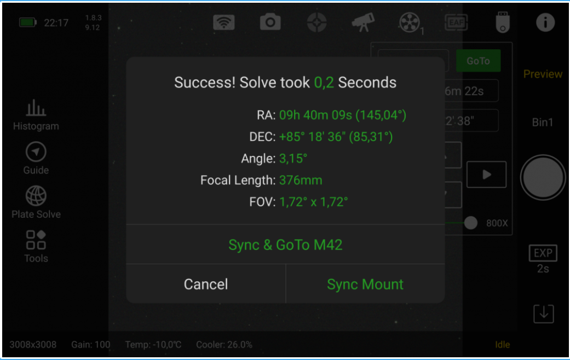Open the Histogram tool
Image resolution: width=570 pixels, height=360 pixels.
(x=36, y=115)
